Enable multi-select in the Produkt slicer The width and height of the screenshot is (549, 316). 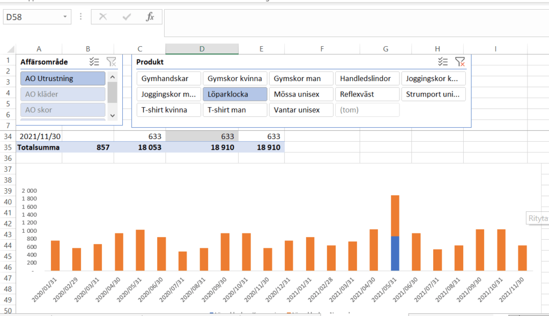(x=443, y=62)
